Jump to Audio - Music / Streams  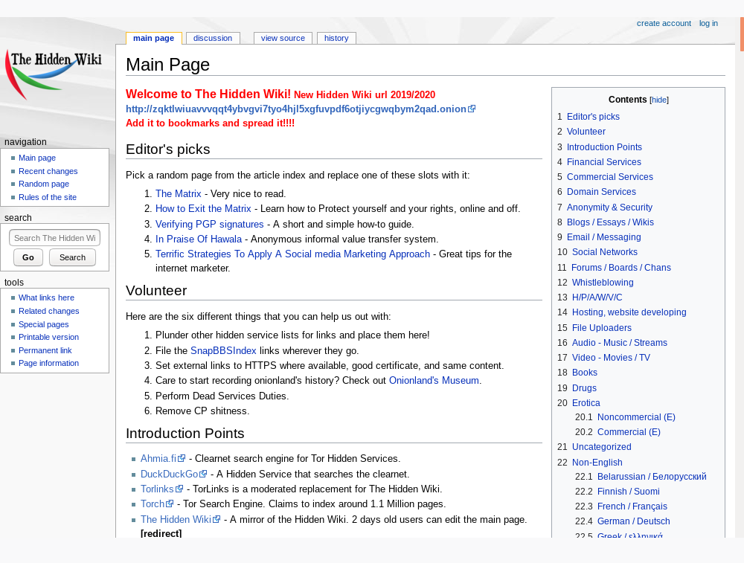[619, 342]
